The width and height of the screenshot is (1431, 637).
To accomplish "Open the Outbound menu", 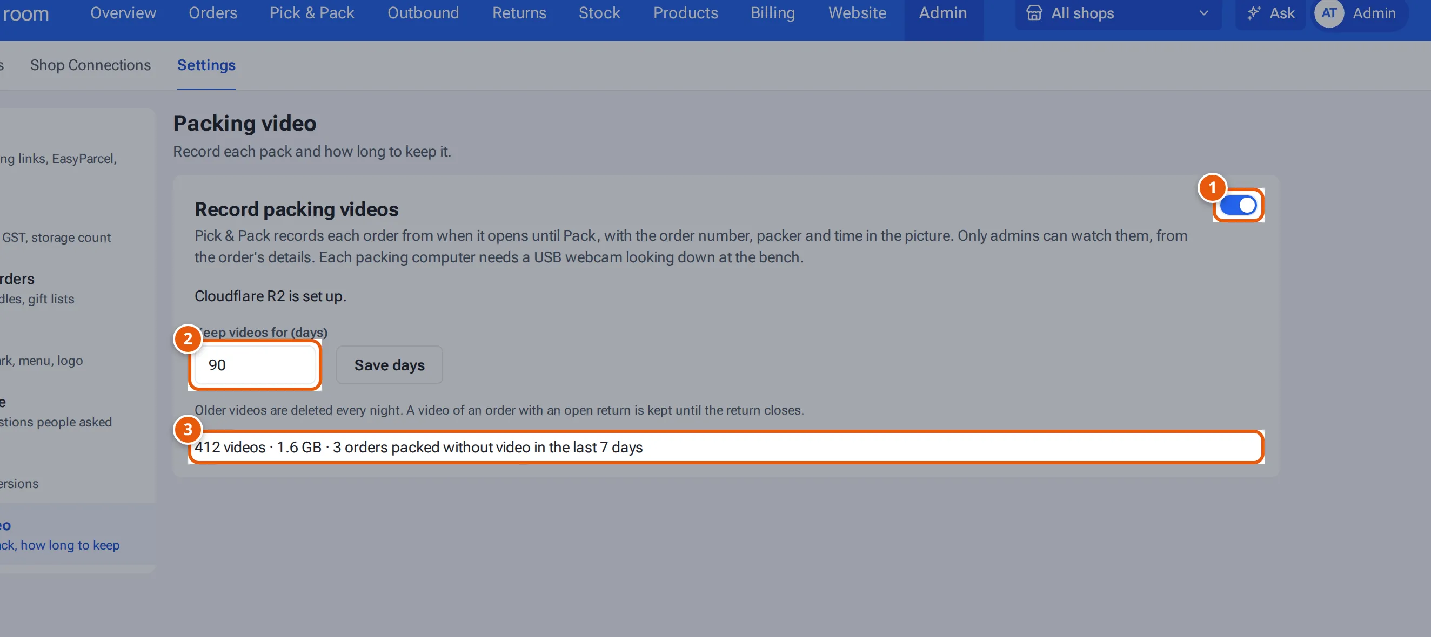I will [x=423, y=13].
